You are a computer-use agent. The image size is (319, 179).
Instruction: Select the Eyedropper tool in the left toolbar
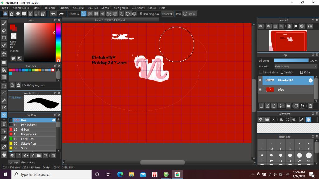(x=4, y=147)
